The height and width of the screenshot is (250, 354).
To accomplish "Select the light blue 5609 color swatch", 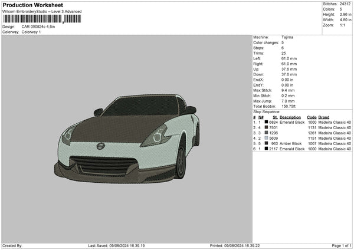I will (266, 138).
